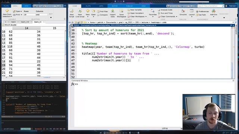This screenshot has height=134, width=239.
Task: Close the Editor panel with X button
Action: pos(233,25)
